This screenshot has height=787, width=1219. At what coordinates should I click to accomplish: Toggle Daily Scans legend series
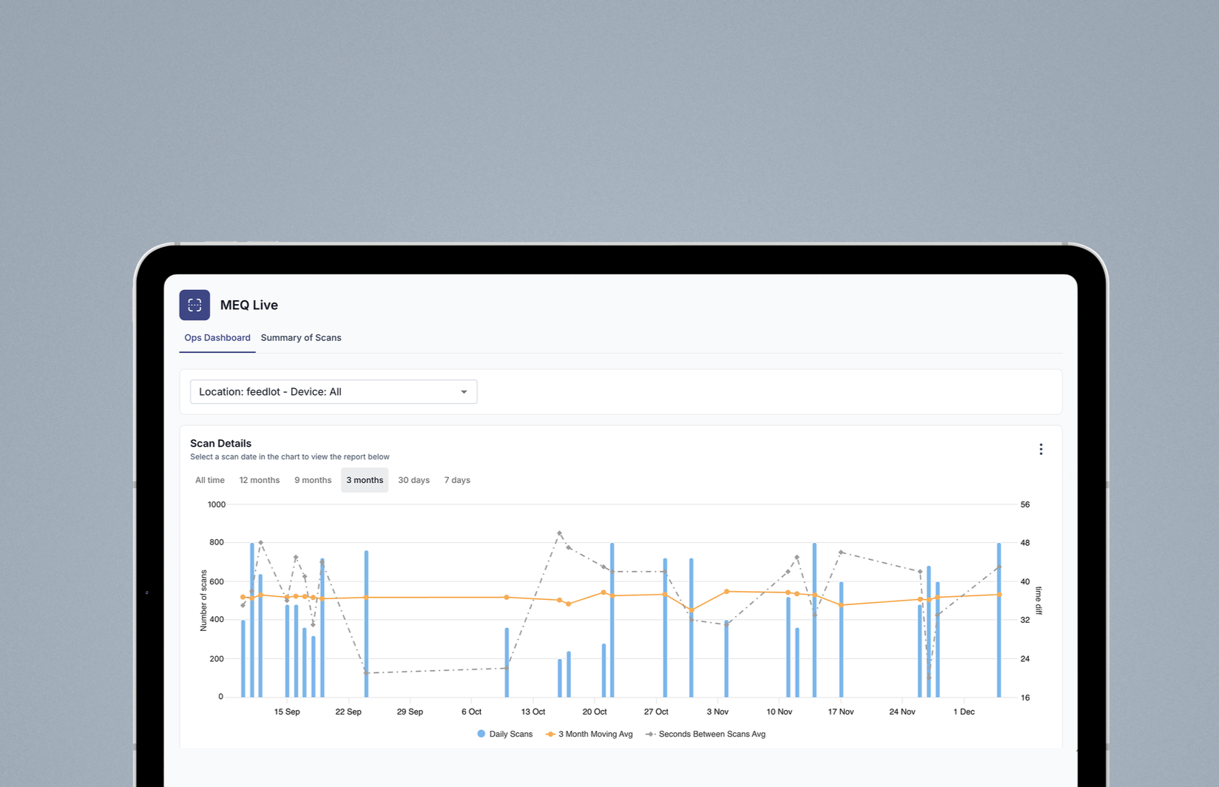pyautogui.click(x=505, y=734)
